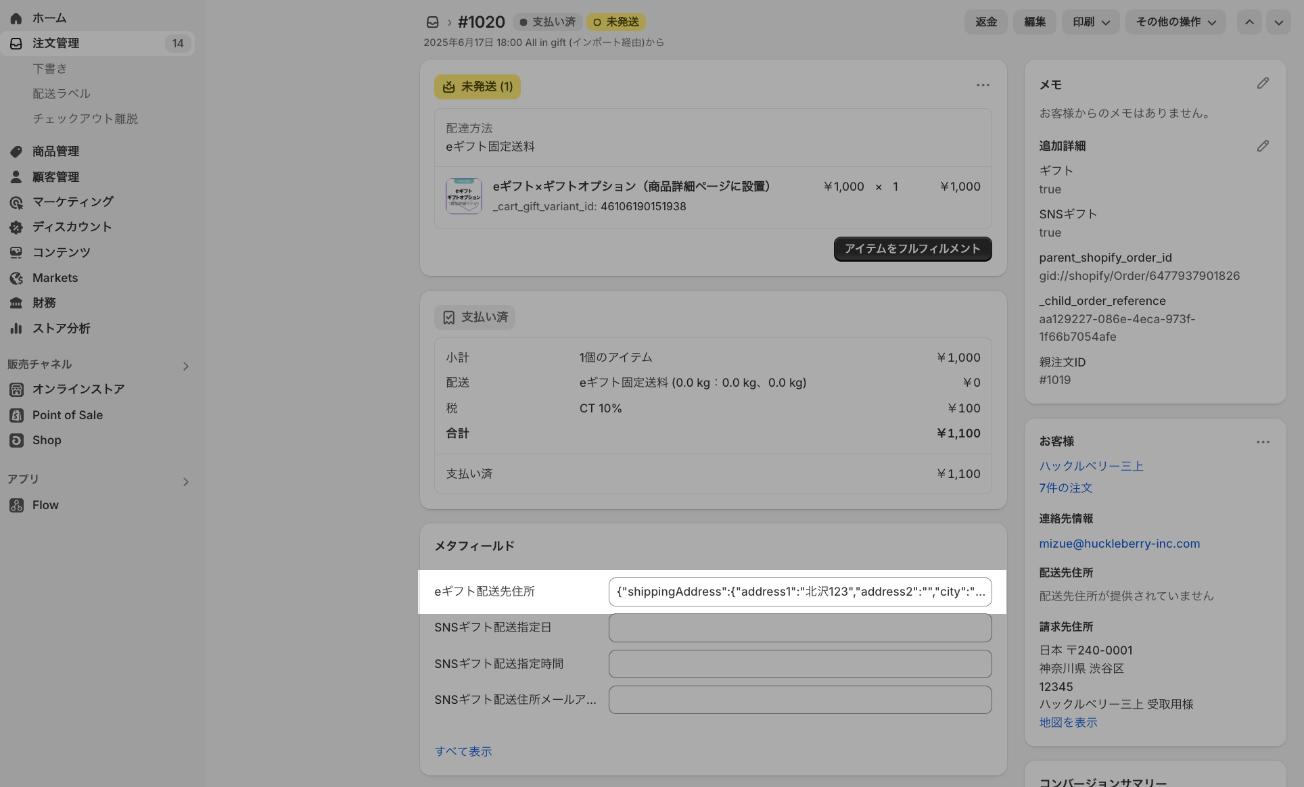Open the Flow app from sidebar

[45, 505]
